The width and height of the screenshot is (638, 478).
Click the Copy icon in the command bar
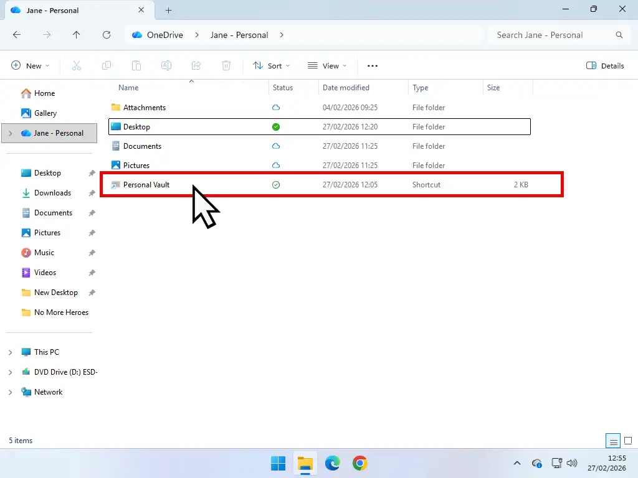pos(107,65)
